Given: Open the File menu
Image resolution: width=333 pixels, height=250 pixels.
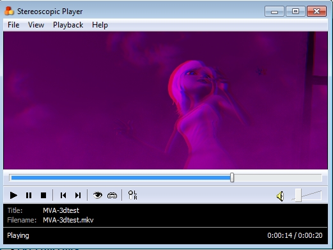Looking at the screenshot, I should 13,25.
